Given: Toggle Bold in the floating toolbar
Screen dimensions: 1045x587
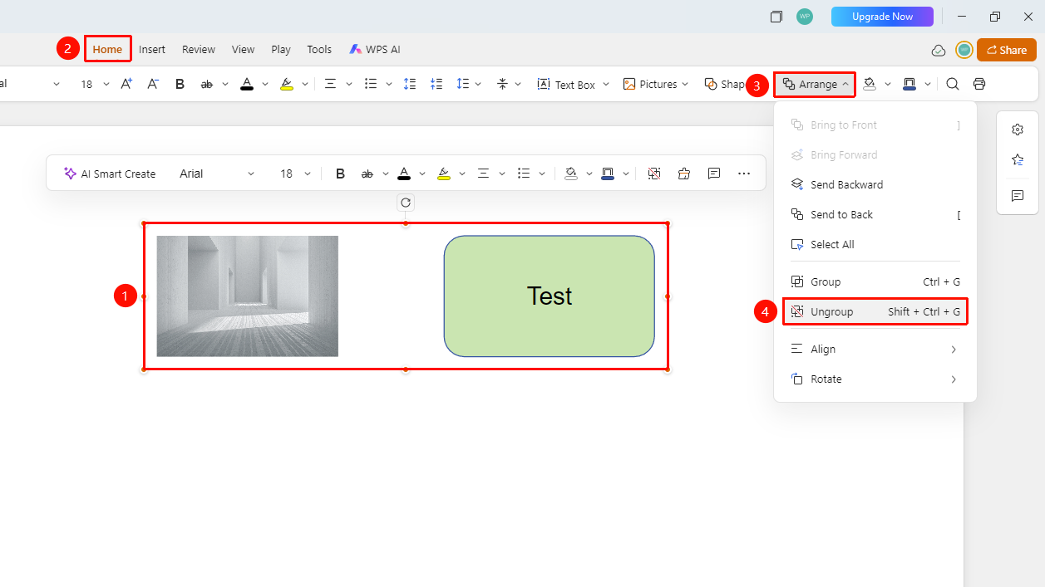Looking at the screenshot, I should tap(340, 174).
